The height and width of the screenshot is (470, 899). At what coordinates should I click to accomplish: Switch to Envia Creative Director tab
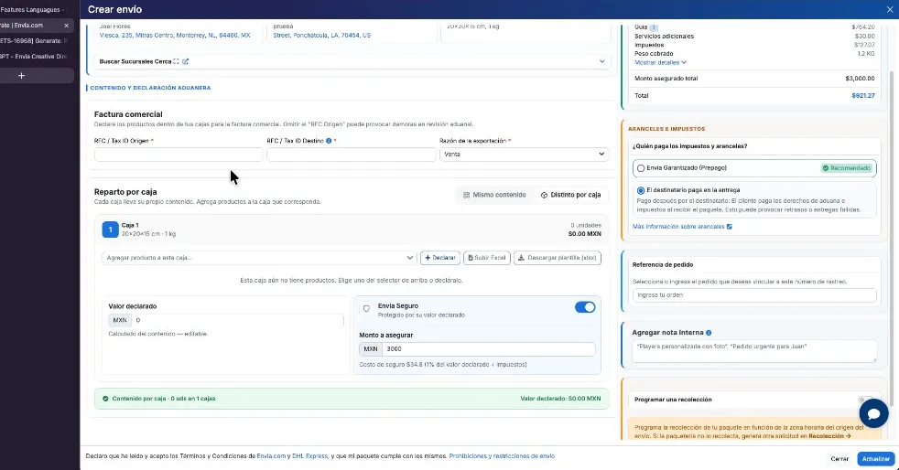(x=33, y=56)
